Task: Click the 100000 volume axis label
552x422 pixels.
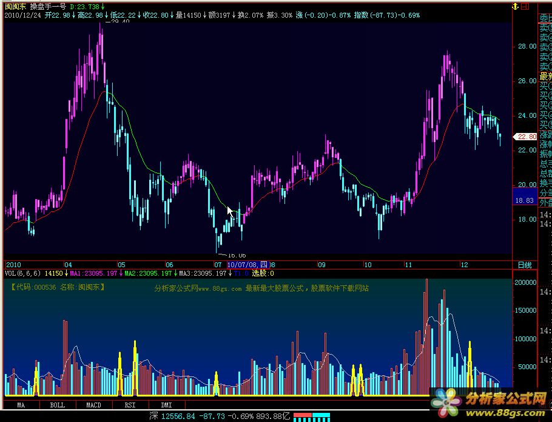Action: pos(525,339)
